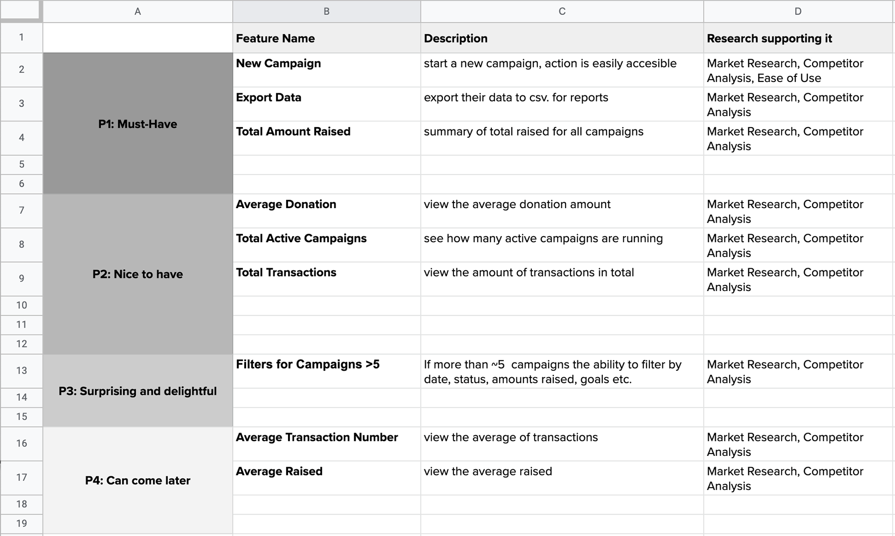
Task: Select the Filters for Campaigns >5 cell
Action: click(x=326, y=371)
